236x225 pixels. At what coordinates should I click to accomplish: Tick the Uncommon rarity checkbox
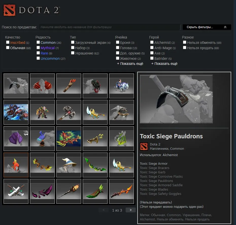coord(38,58)
